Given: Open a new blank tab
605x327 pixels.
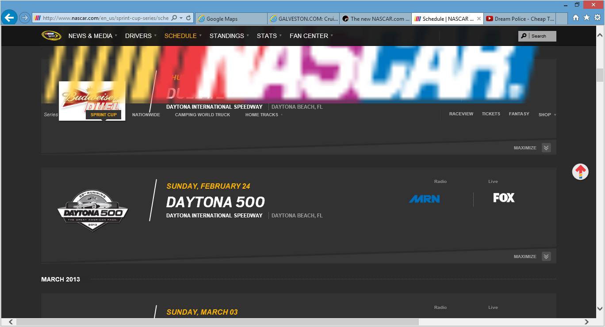Looking at the screenshot, I should point(562,19).
